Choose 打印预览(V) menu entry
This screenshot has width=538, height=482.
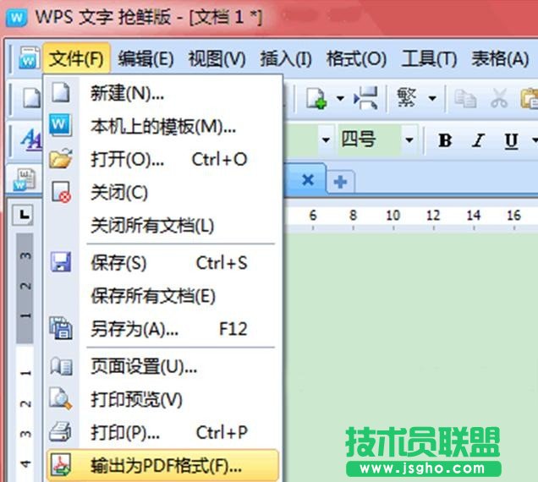coord(162,399)
